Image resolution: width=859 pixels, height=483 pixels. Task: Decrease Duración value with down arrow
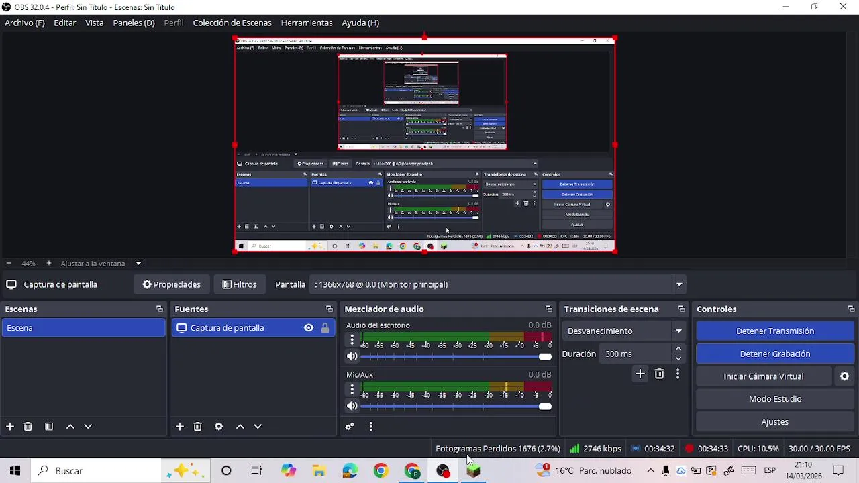click(x=678, y=358)
